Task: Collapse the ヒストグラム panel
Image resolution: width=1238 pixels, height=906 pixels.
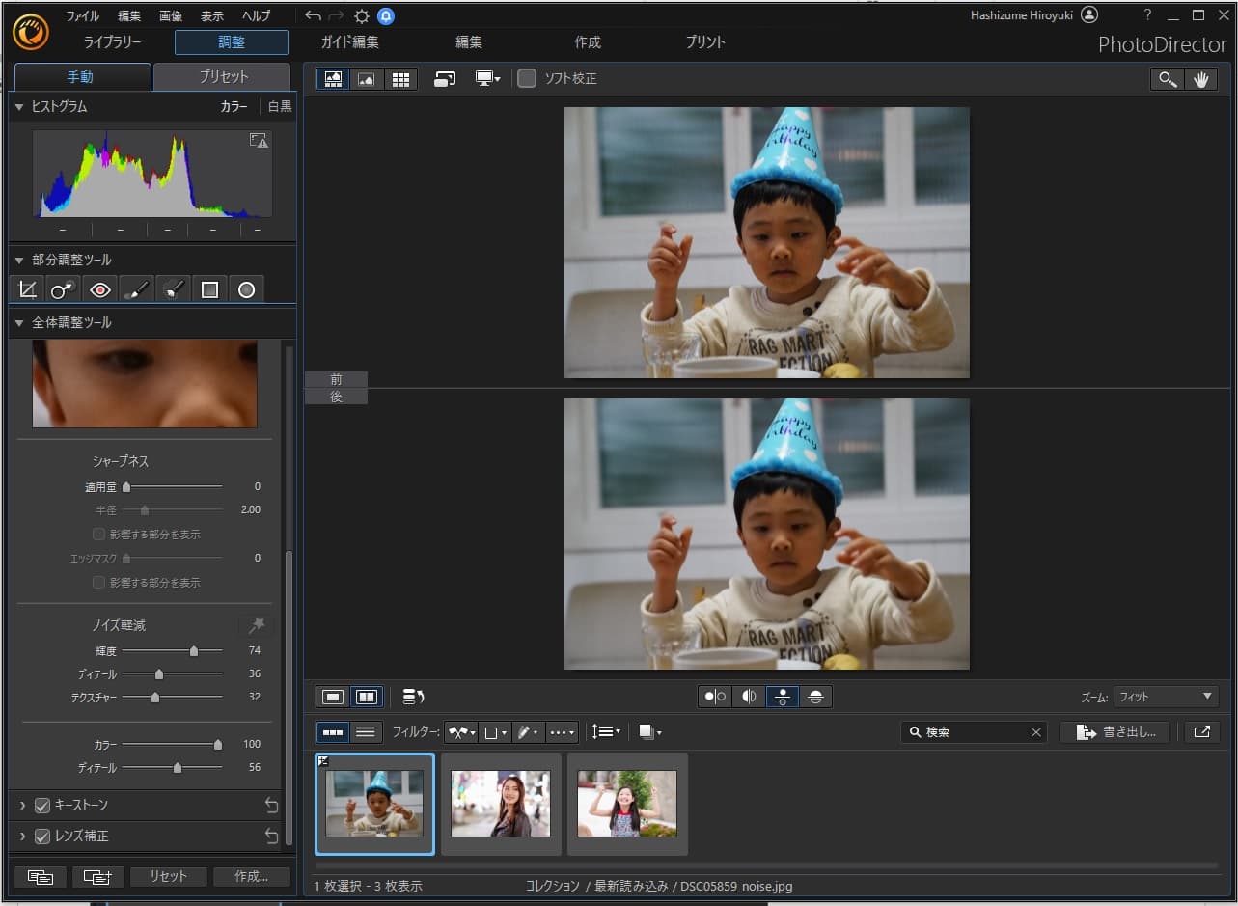Action: pos(19,106)
